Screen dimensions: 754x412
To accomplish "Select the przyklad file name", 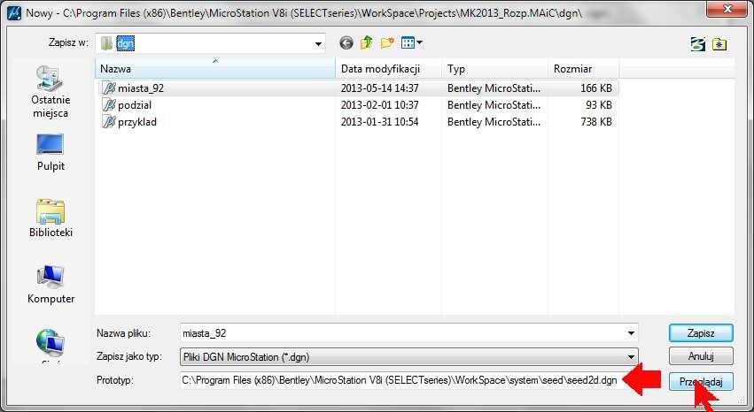I will coord(137,122).
